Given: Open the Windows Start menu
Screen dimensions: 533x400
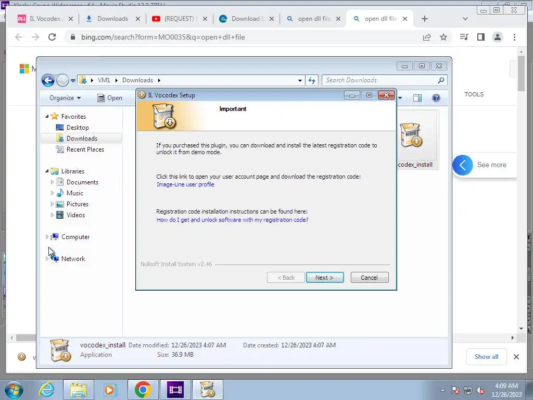Looking at the screenshot, I should click(x=14, y=390).
